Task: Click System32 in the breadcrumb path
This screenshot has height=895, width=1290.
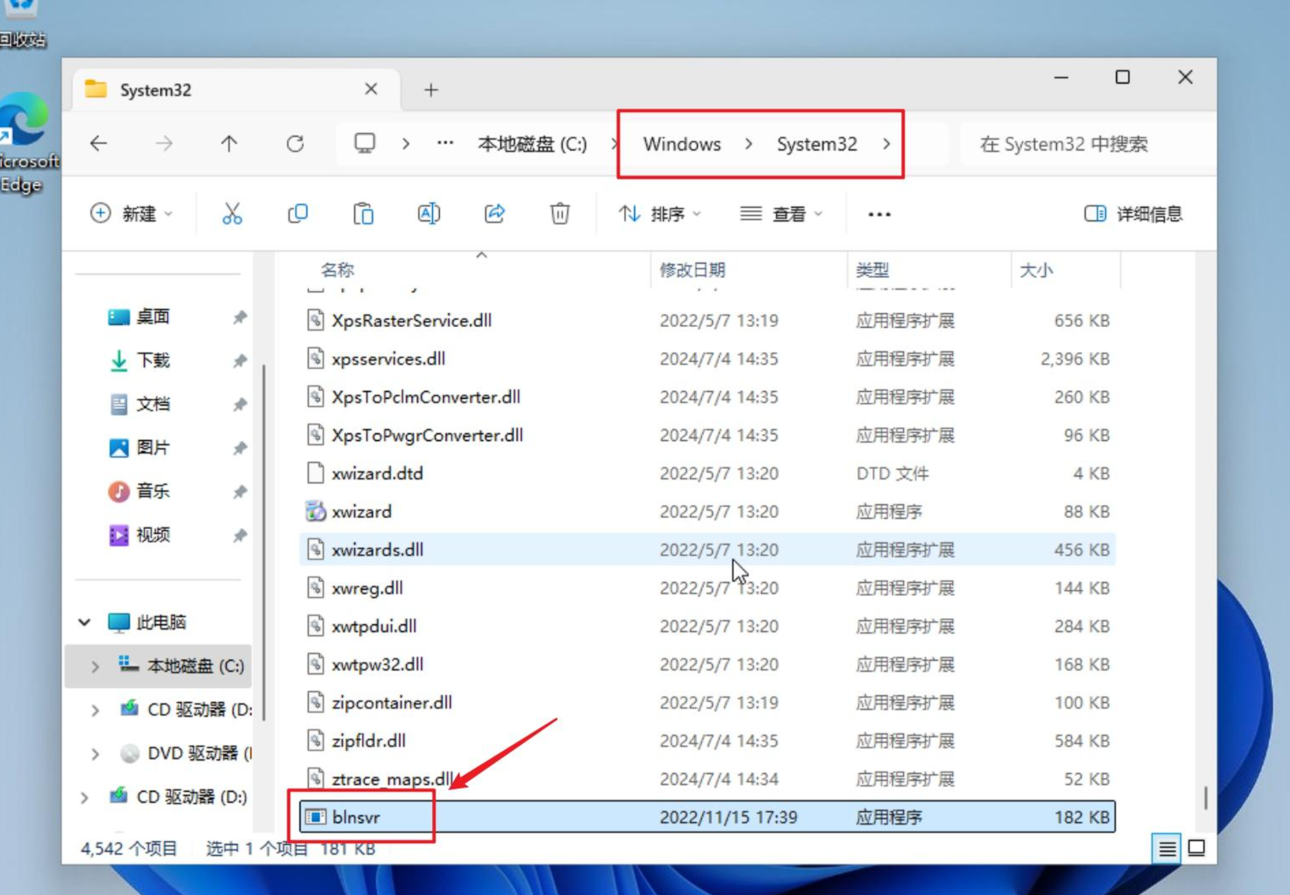Action: (x=817, y=144)
